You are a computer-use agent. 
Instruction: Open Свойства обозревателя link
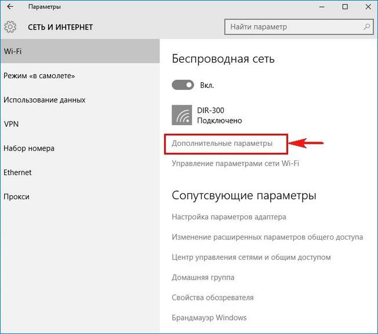(213, 298)
